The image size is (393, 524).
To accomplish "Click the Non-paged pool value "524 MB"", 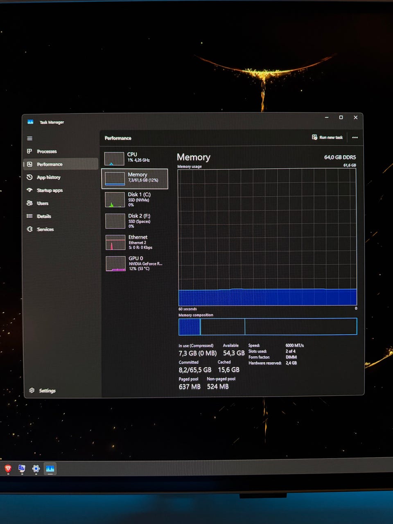I will point(218,387).
